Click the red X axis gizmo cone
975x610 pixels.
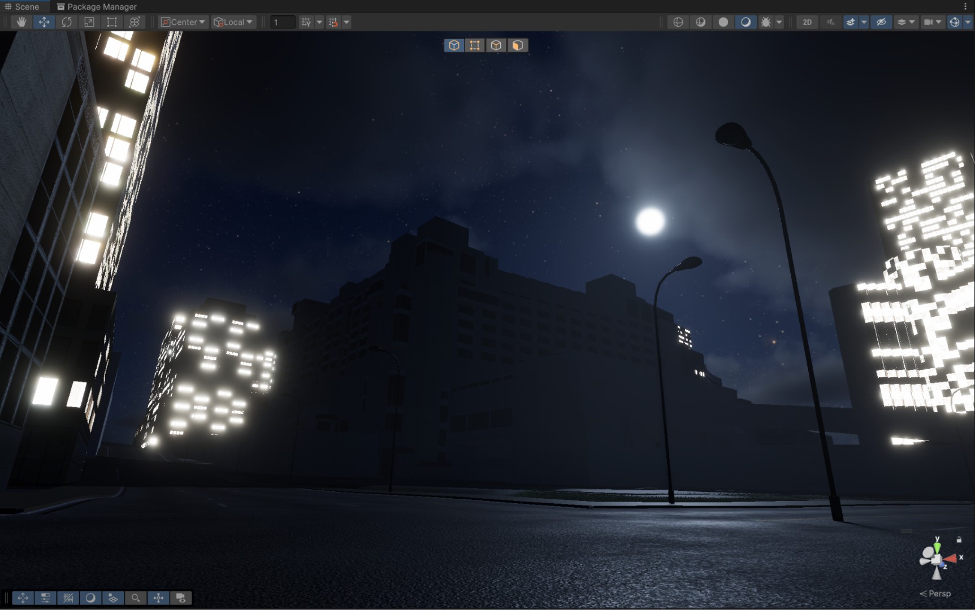(951, 559)
